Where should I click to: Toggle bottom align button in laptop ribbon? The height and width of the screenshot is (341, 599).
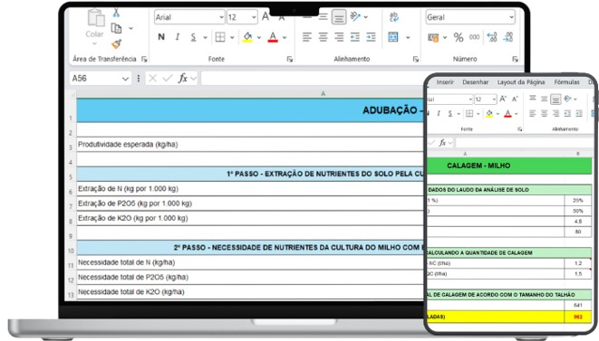339,17
